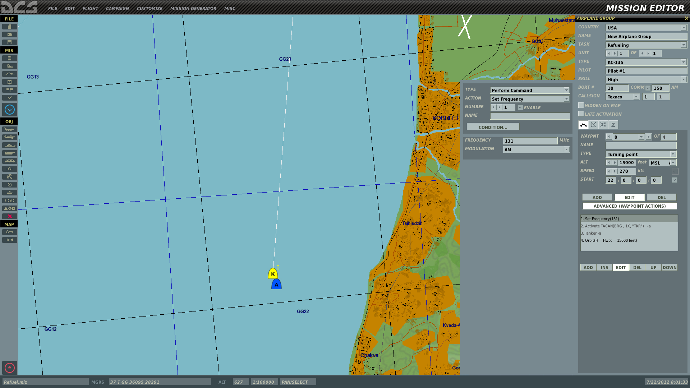Image resolution: width=690 pixels, height=388 pixels.
Task: Open the triggers switch icon
Action: pyautogui.click(x=9, y=74)
